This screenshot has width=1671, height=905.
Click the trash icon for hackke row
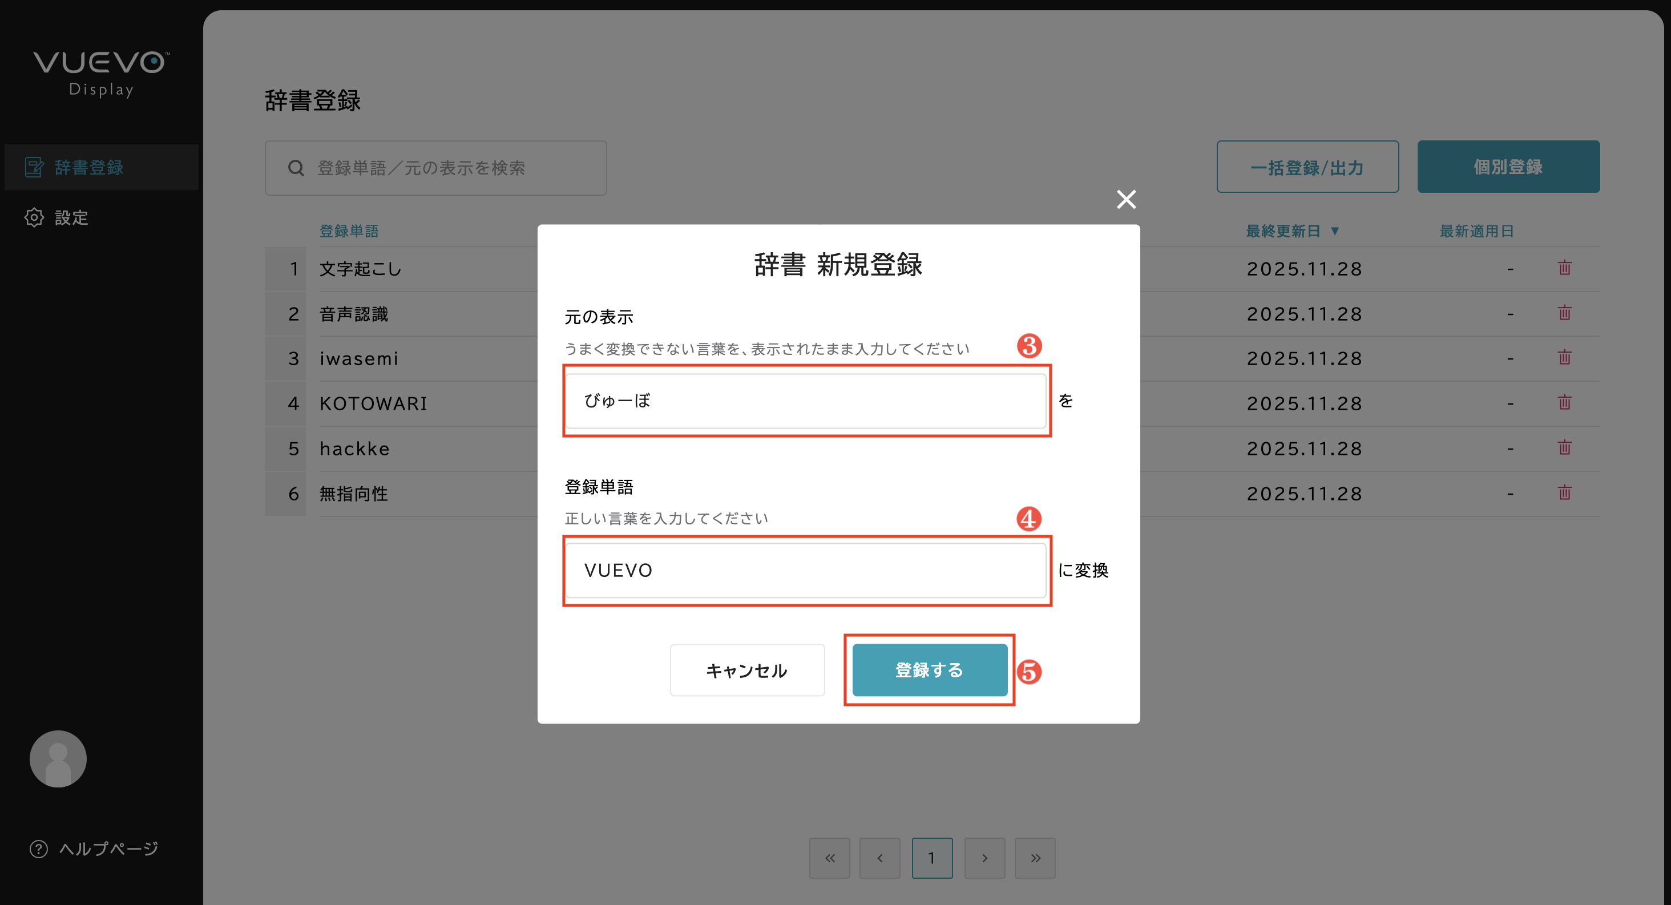(x=1564, y=447)
